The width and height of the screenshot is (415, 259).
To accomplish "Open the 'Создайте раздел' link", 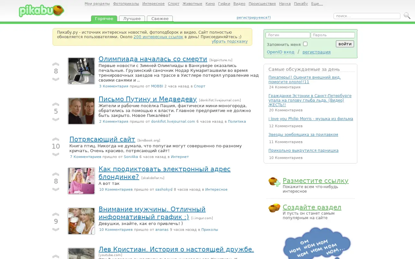I will (x=312, y=207).
